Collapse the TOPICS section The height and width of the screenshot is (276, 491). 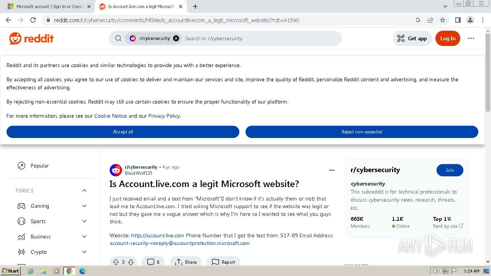tap(84, 191)
